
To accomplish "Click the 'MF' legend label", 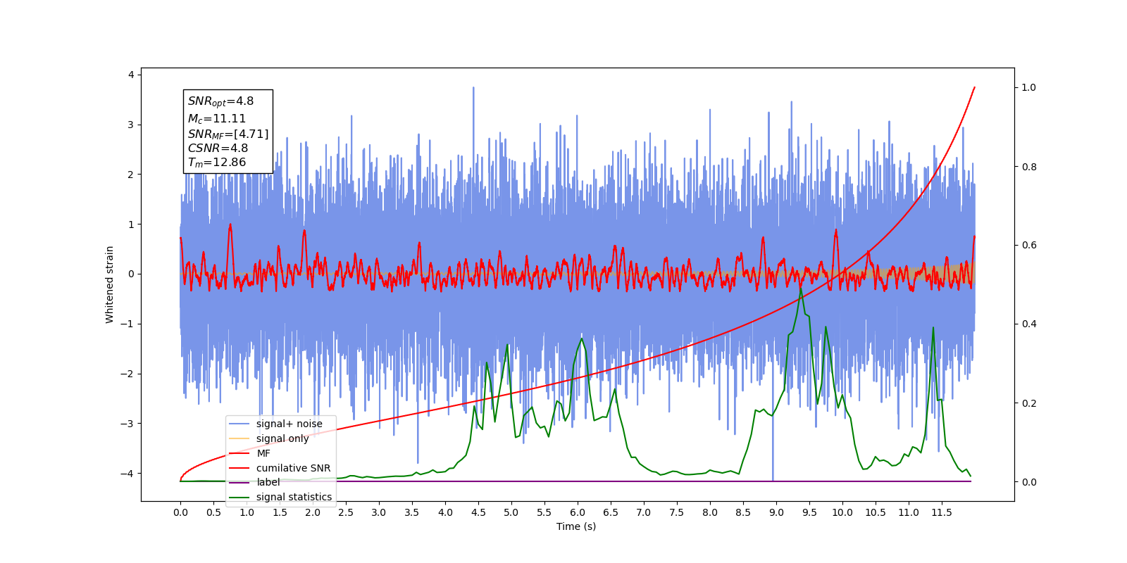I will 263,453.
